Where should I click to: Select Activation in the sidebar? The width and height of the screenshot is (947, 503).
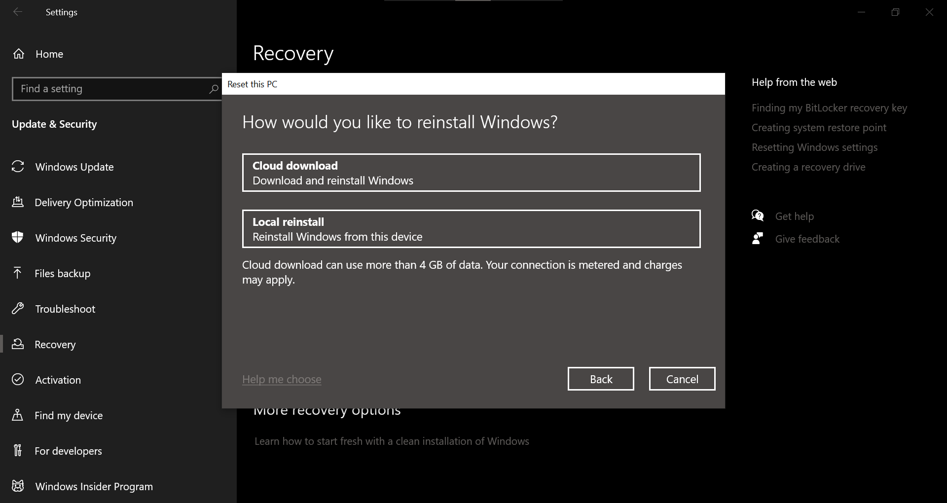58,380
